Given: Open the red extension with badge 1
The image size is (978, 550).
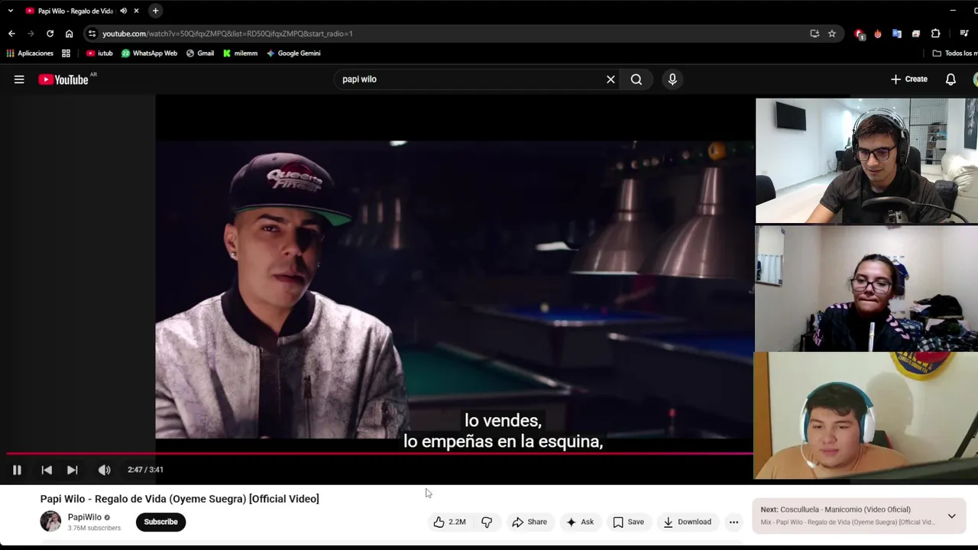Looking at the screenshot, I should point(860,34).
